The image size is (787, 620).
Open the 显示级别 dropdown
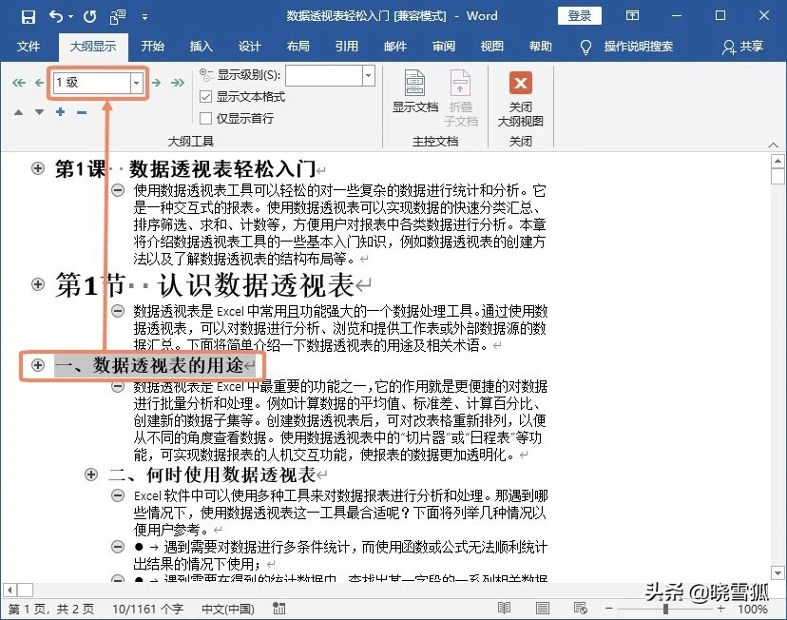tap(365, 75)
